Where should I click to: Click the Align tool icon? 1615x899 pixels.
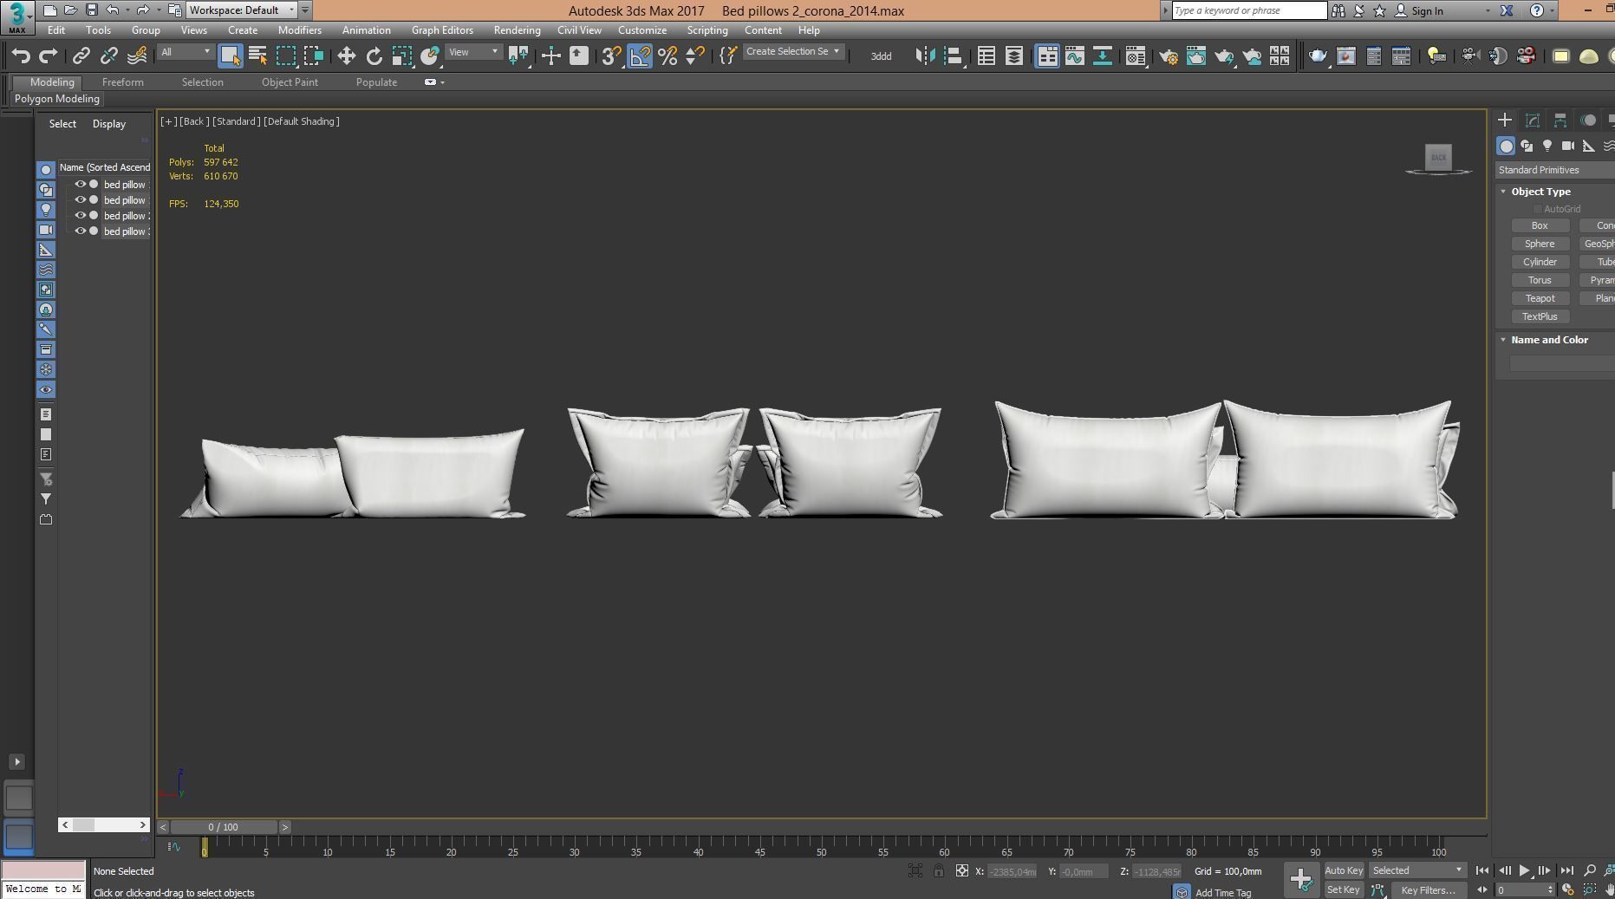click(x=953, y=56)
